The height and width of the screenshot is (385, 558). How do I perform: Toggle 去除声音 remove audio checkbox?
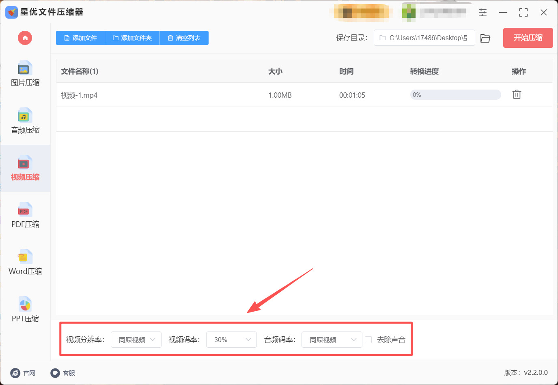[368, 340]
